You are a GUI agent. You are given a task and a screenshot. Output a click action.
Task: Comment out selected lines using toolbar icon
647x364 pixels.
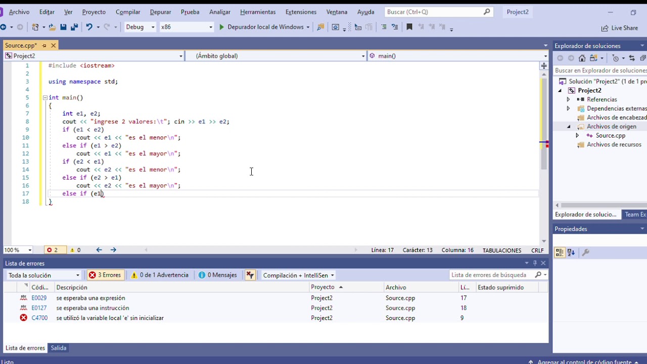coord(384,27)
